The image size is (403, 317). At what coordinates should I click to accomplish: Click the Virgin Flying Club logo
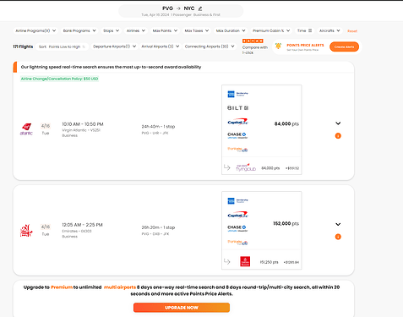point(246,167)
